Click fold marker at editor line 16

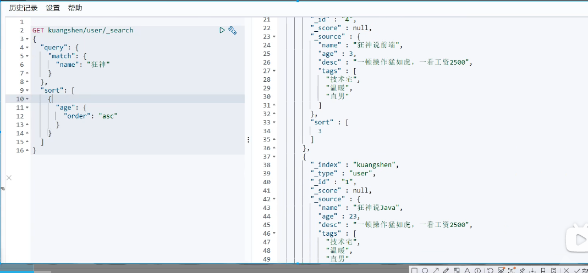coord(27,151)
